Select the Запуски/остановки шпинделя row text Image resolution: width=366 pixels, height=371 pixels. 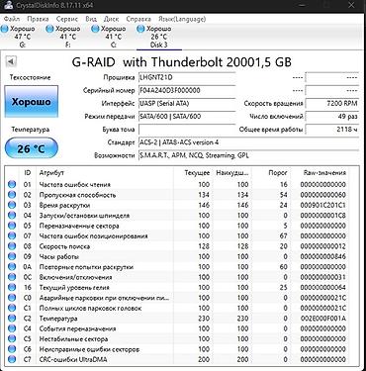click(84, 216)
